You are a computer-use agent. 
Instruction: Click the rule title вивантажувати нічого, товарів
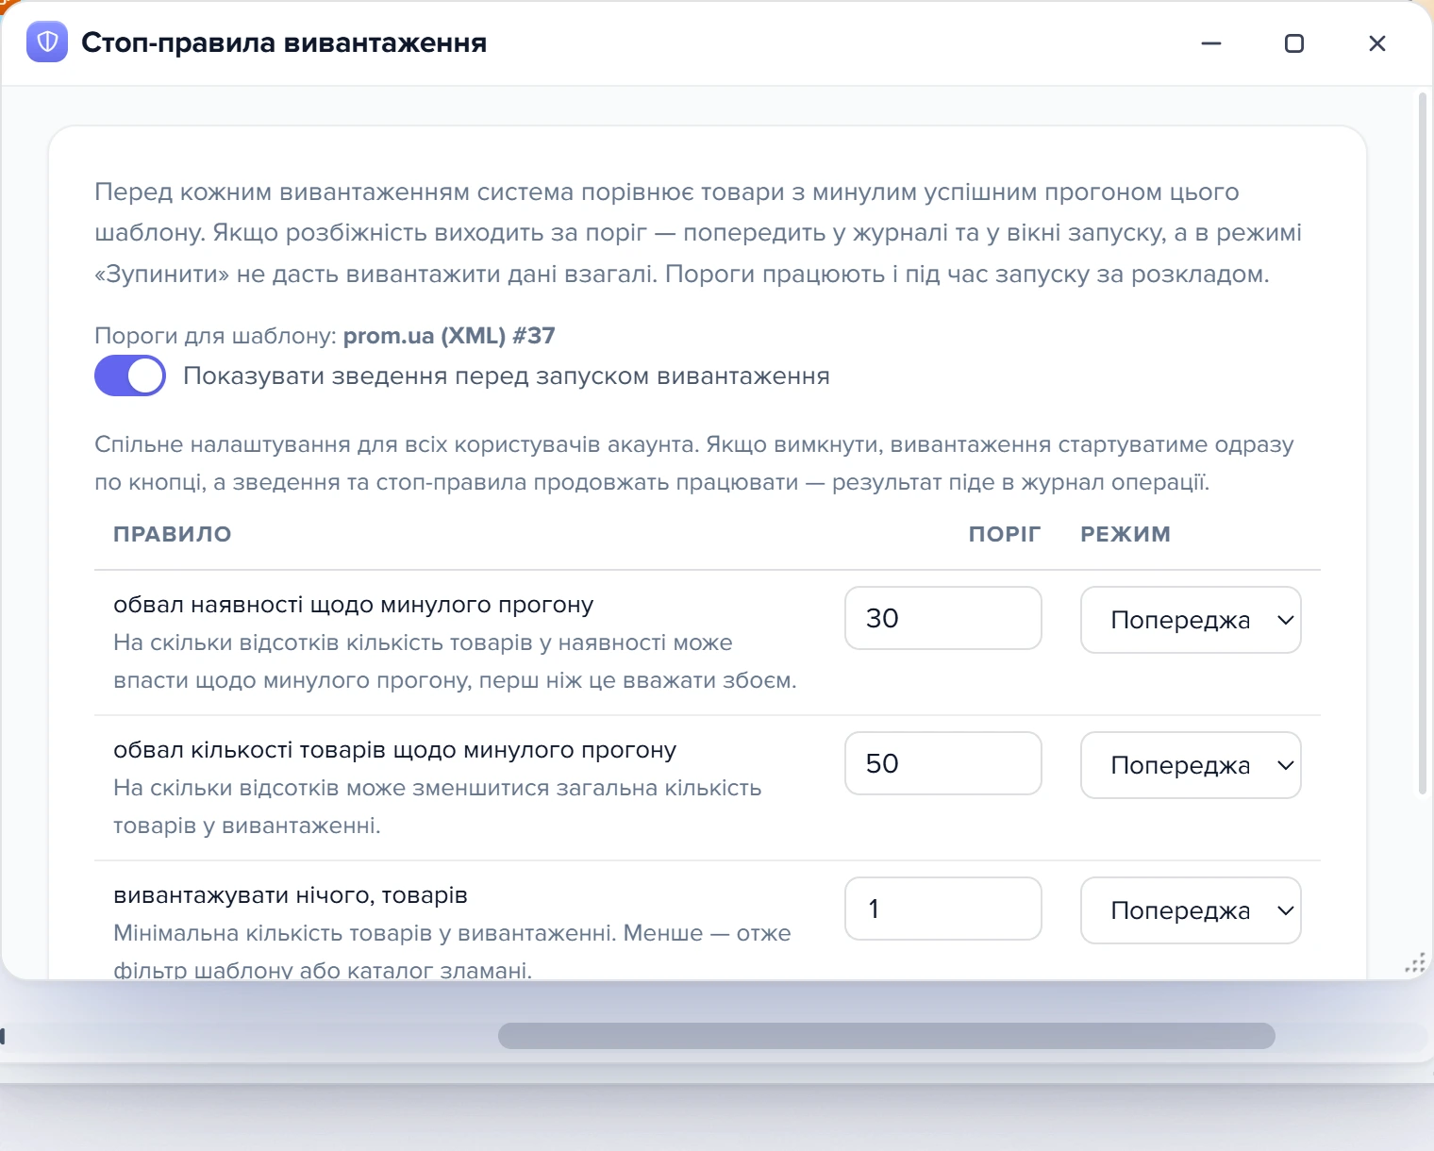(x=291, y=895)
